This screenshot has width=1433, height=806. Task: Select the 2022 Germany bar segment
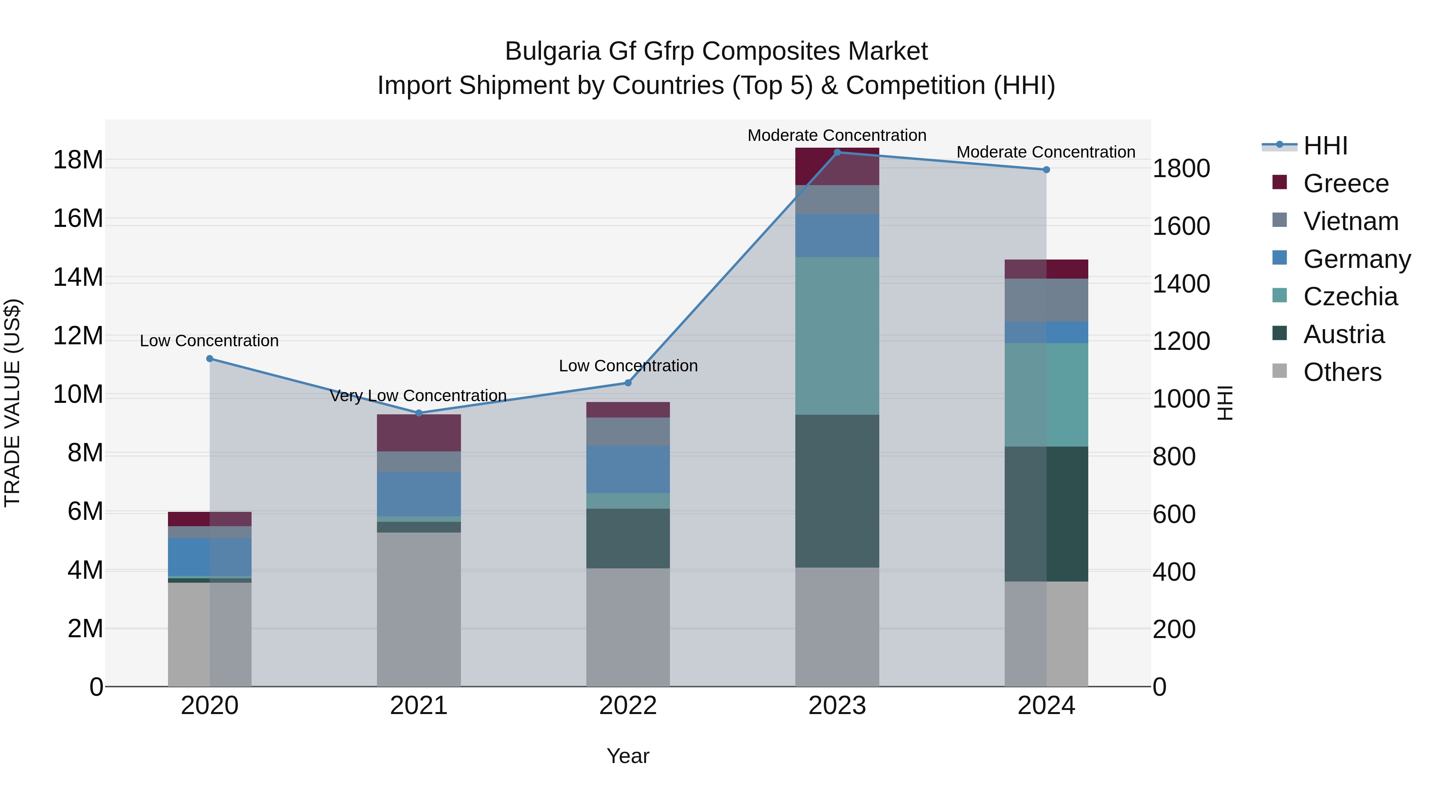[x=628, y=470]
